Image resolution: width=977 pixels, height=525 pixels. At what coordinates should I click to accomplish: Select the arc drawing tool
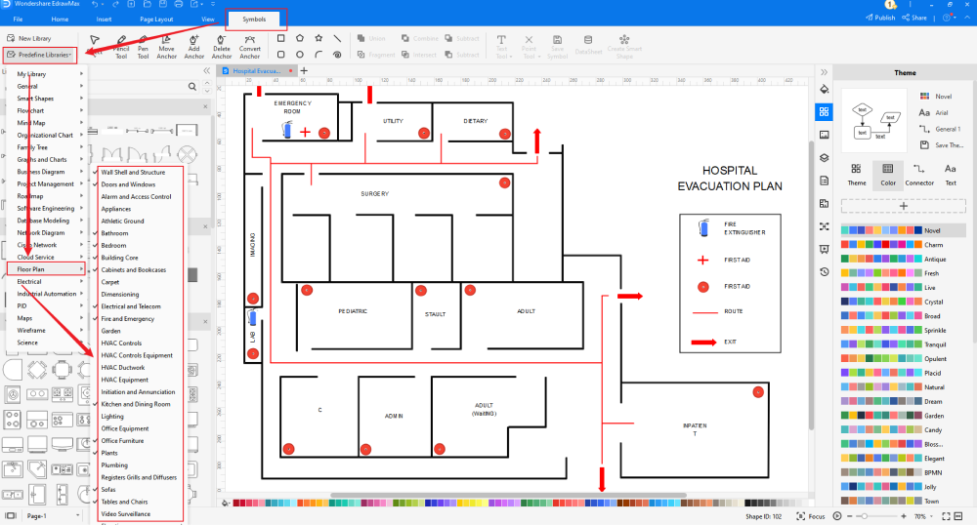[x=319, y=55]
